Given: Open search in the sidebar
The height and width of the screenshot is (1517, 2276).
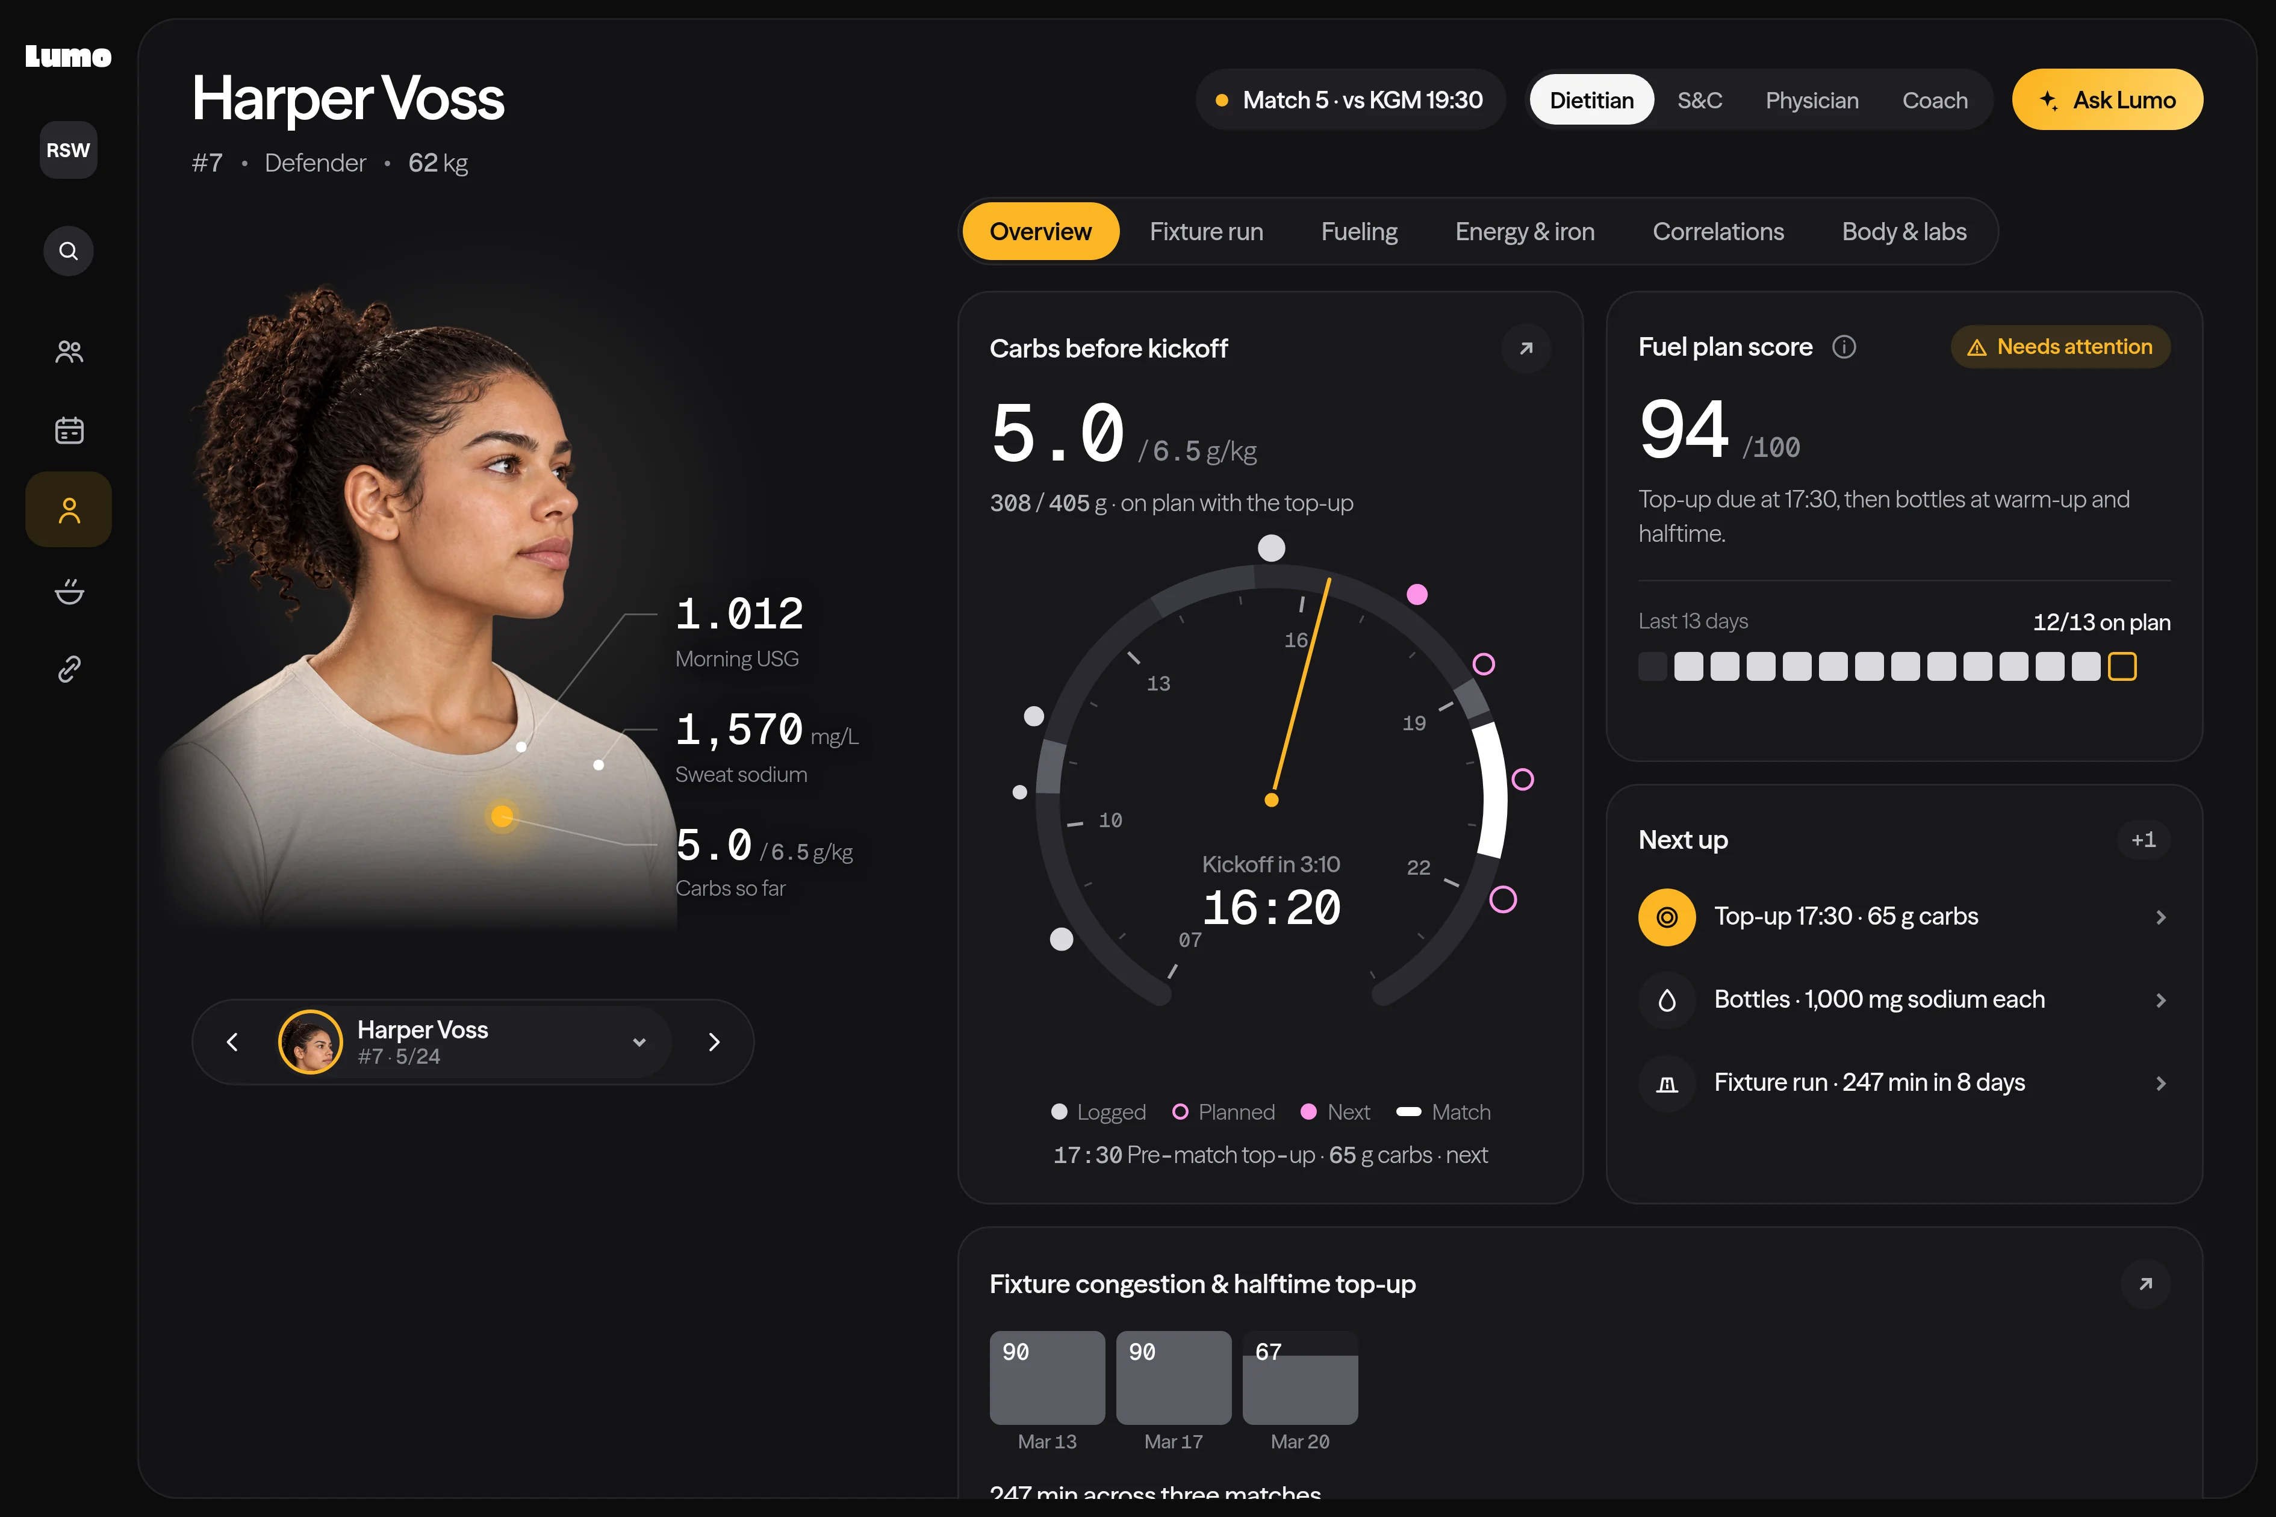Looking at the screenshot, I should [x=67, y=252].
